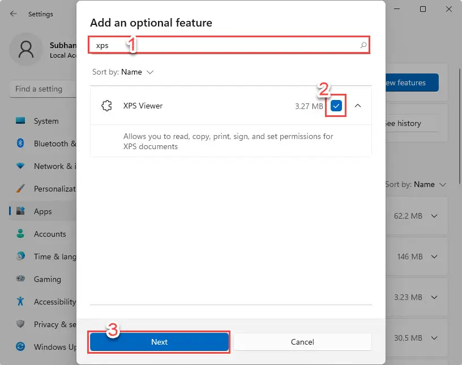Open Accessibility settings category
Viewport: 462px width, 365px height.
tap(43, 302)
